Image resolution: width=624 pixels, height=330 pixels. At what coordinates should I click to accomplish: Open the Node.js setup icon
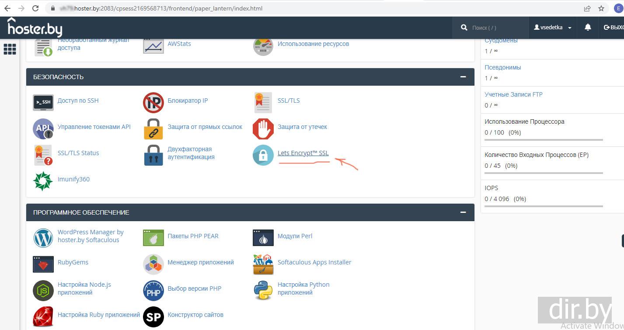pos(43,290)
